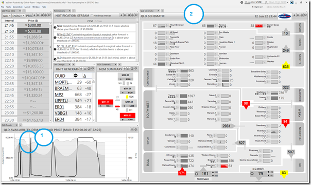Click the generation wave icon column header
Viewport: 311px width, 185px height.
[76, 76]
